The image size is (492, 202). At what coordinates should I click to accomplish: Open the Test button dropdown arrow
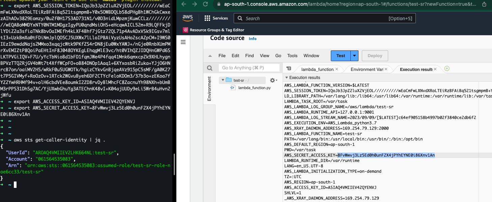354,55
